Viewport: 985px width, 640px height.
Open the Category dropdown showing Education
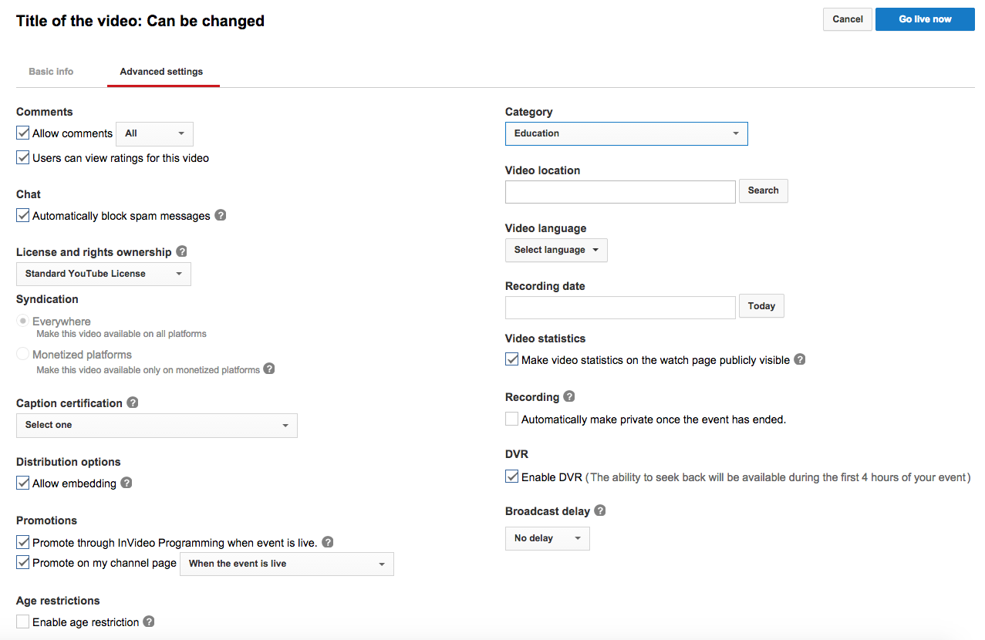pyautogui.click(x=626, y=133)
